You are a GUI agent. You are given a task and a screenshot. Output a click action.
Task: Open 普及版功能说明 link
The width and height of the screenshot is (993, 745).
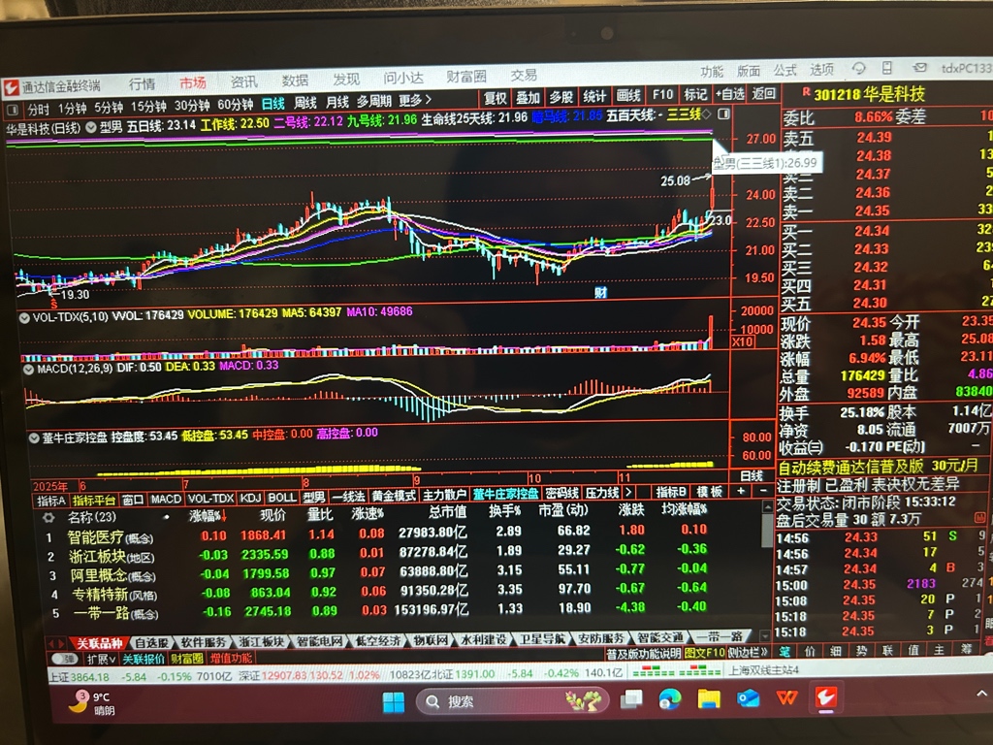coord(643,653)
